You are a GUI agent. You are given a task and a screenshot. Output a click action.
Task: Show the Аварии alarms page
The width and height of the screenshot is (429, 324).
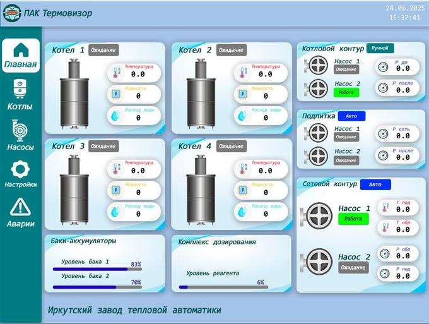(x=21, y=212)
